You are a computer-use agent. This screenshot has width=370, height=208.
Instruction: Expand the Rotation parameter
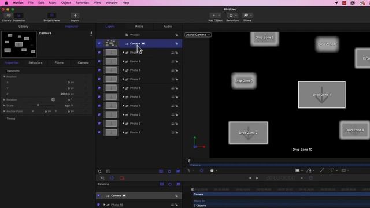[x=4, y=100]
